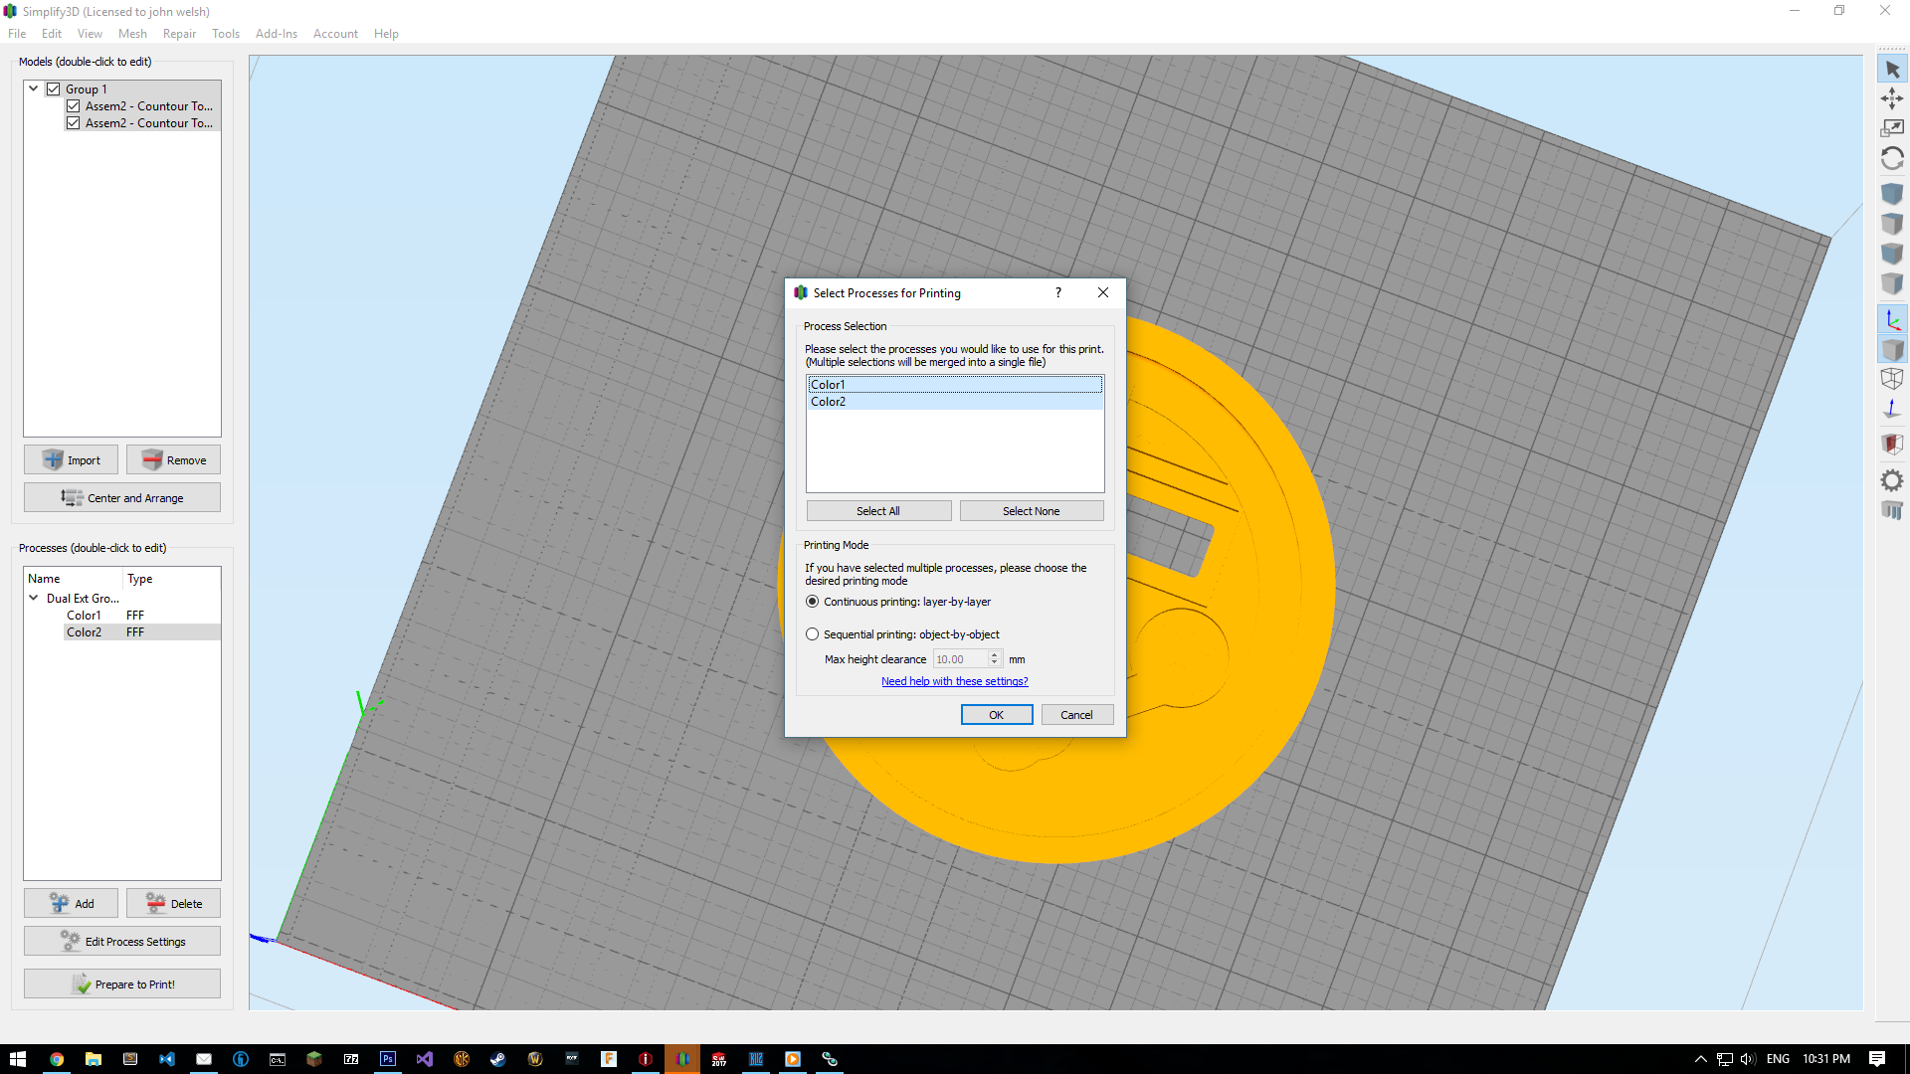Toggle the surface normals display
The image size is (1910, 1074).
[x=1892, y=409]
